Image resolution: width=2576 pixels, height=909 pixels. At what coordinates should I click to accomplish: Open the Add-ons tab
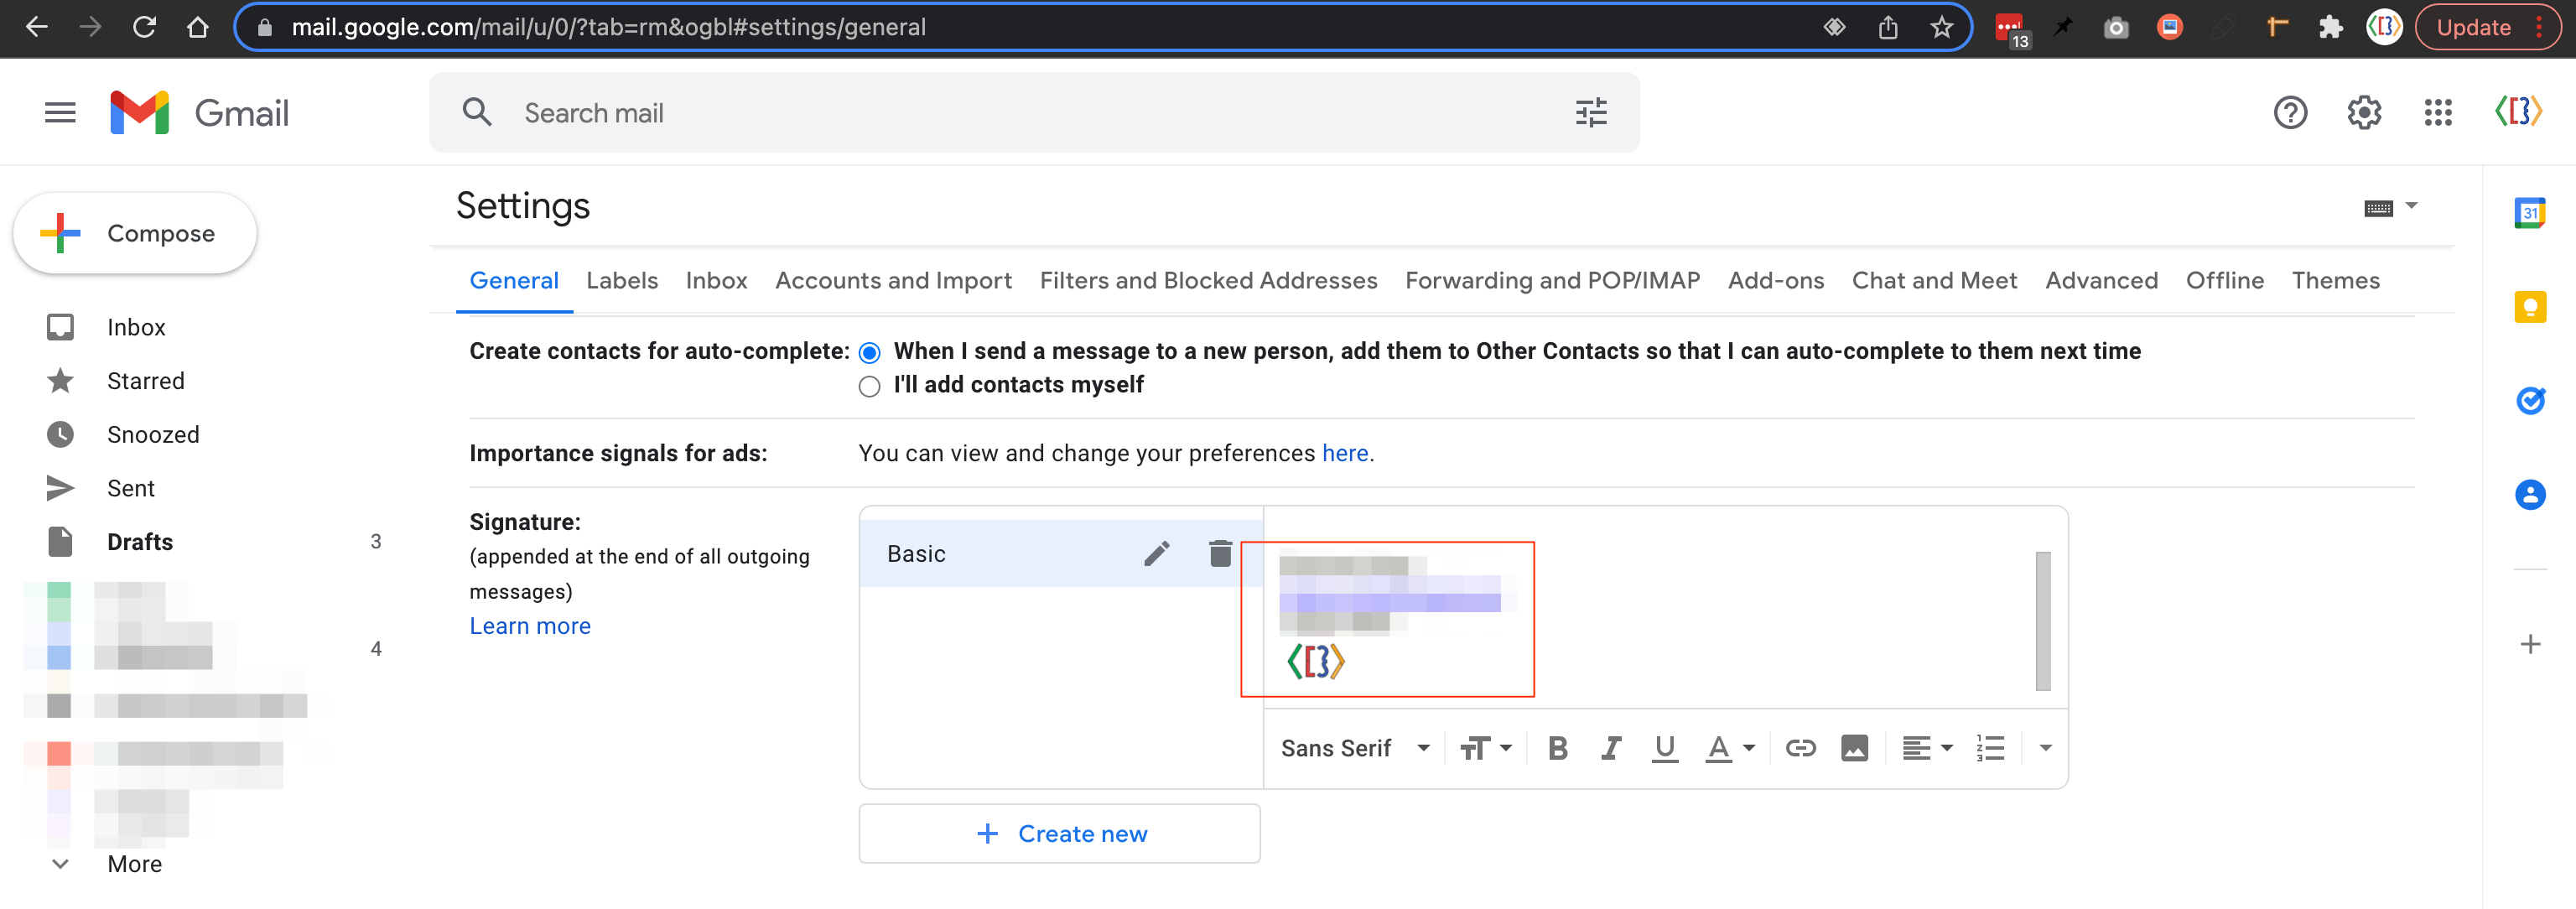pos(1776,281)
